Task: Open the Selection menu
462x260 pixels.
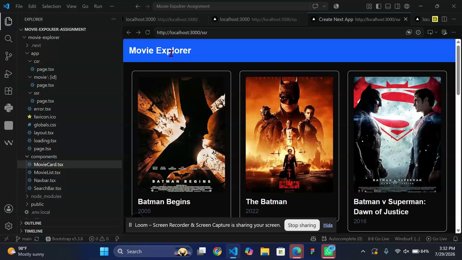Action: (51, 6)
